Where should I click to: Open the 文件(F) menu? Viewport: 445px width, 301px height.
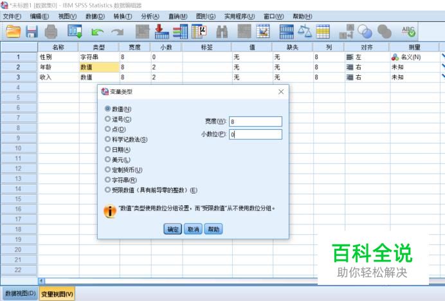click(x=12, y=17)
